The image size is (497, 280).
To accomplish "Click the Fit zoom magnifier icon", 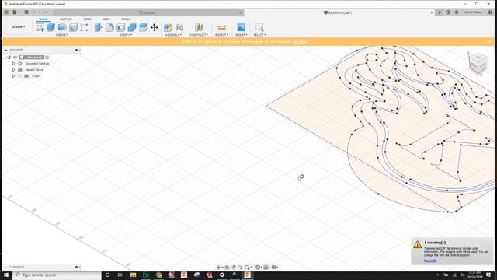I will [247, 268].
